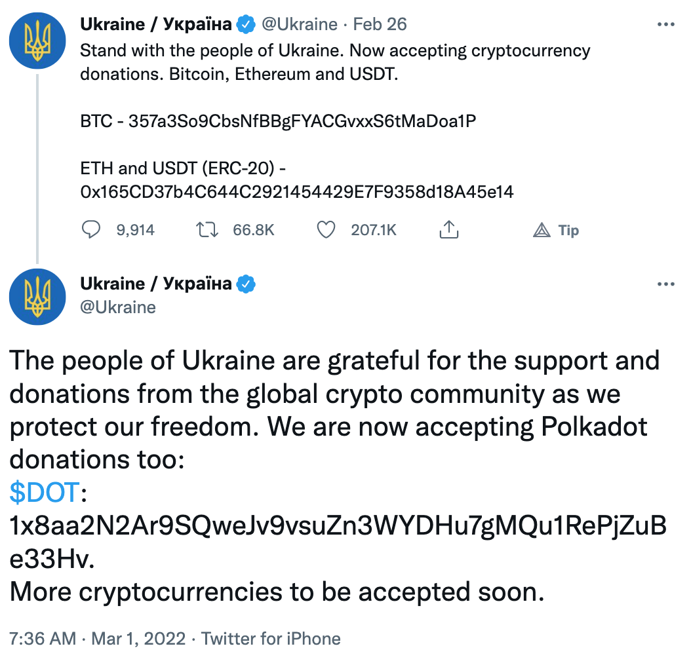Image resolution: width=691 pixels, height=663 pixels.
Task: Like the Feb 26 tweet with the heart icon
Action: (x=326, y=229)
